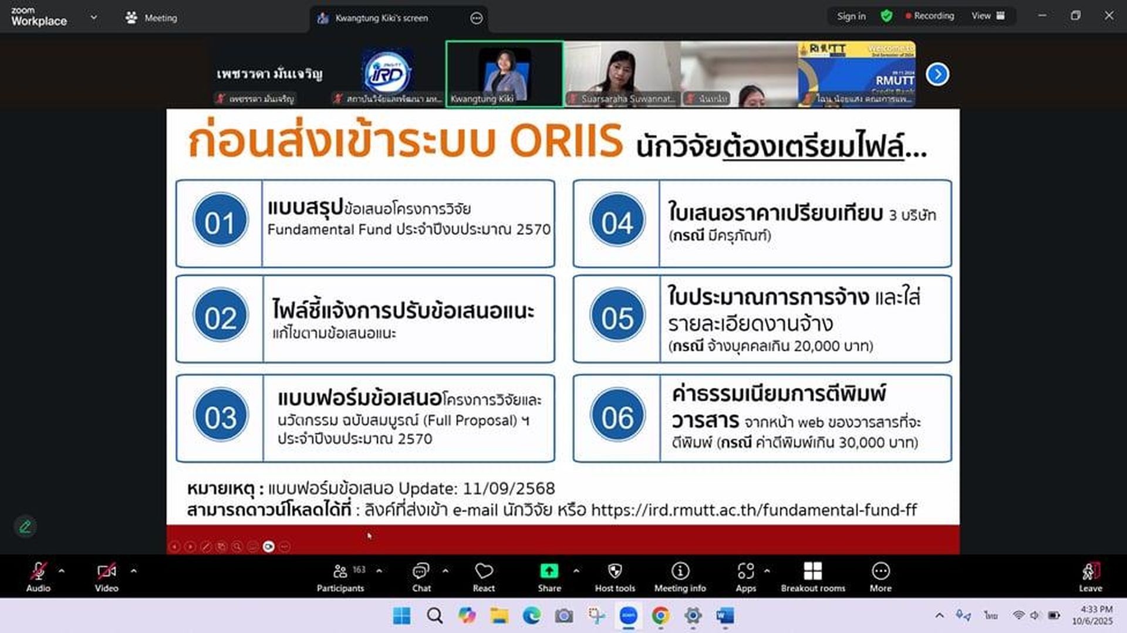Open the Zoom Workplace dropdown chevron
1127x633 pixels.
pyautogui.click(x=94, y=18)
